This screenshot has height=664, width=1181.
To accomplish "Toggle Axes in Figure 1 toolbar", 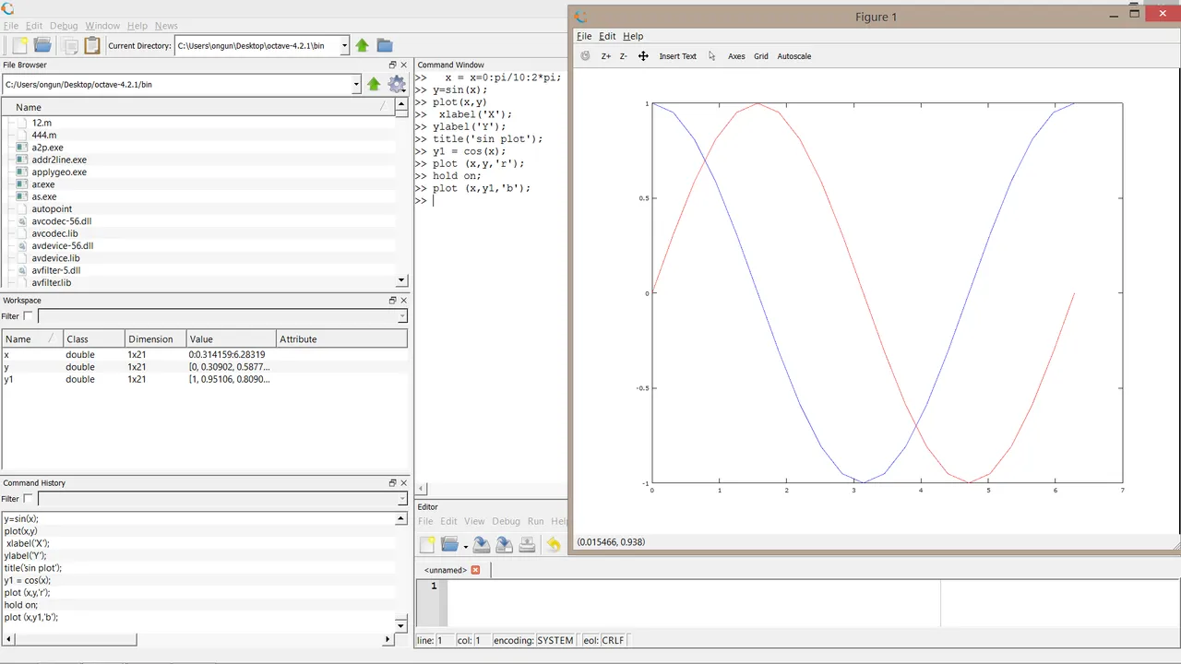I will pyautogui.click(x=736, y=56).
